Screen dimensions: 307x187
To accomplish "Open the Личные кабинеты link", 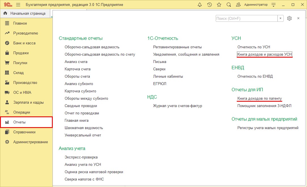I will pos(168,77).
